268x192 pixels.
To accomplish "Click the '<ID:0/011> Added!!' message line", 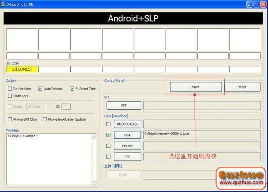I will click(x=23, y=136).
